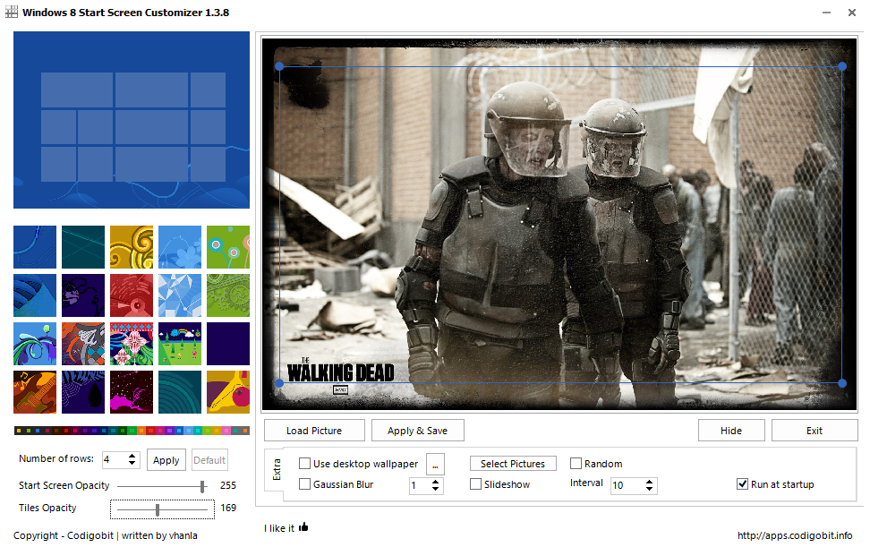Select the light blue flowers background thumbnail
Viewport: 870px width, 547px height.
pos(180,247)
